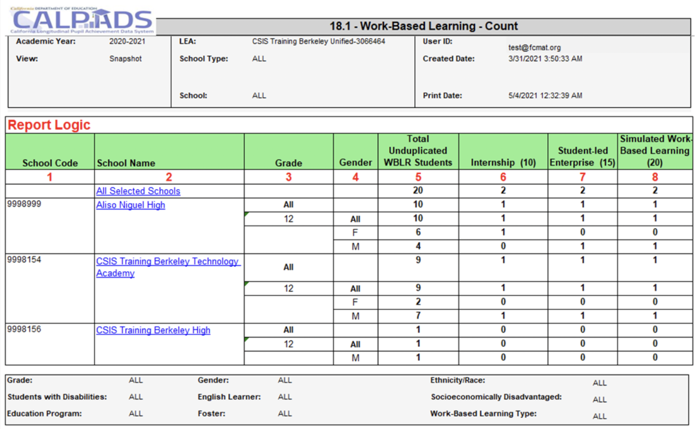Open the CSIS Training Berkeley High link

pos(153,330)
